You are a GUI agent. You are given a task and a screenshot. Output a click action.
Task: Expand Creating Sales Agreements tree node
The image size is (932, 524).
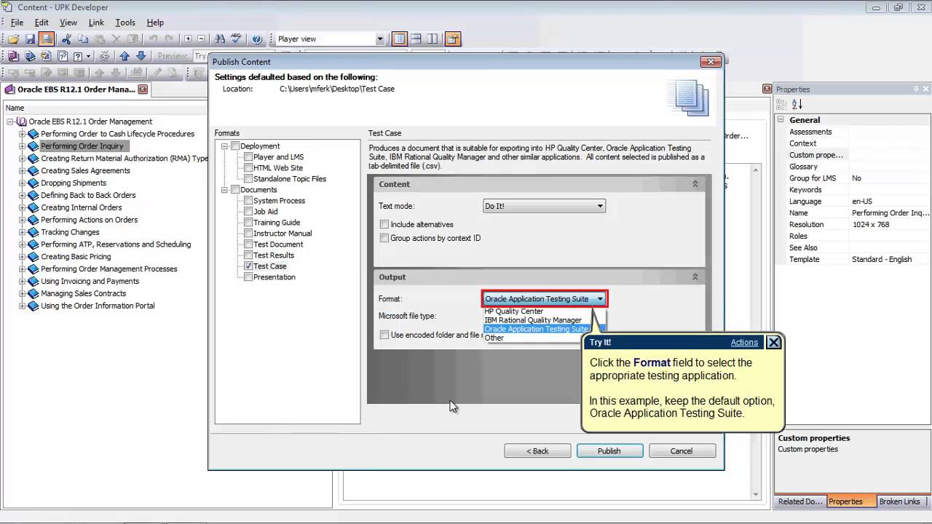(x=22, y=171)
